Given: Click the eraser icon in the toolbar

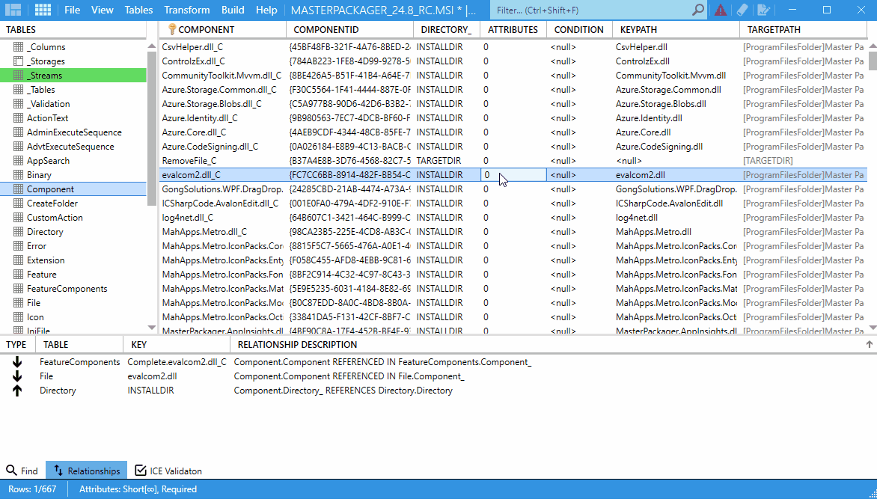Looking at the screenshot, I should click(x=742, y=10).
